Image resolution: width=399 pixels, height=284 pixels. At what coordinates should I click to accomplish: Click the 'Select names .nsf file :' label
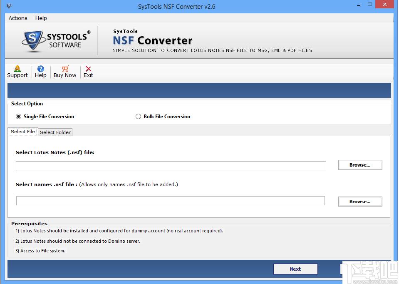click(47, 184)
